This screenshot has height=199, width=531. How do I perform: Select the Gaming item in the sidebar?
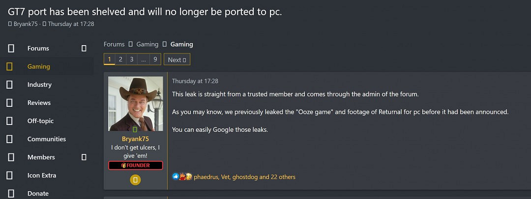coord(39,67)
